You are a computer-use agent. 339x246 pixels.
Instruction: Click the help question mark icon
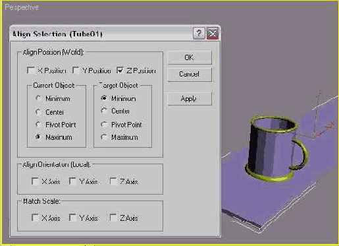199,34
